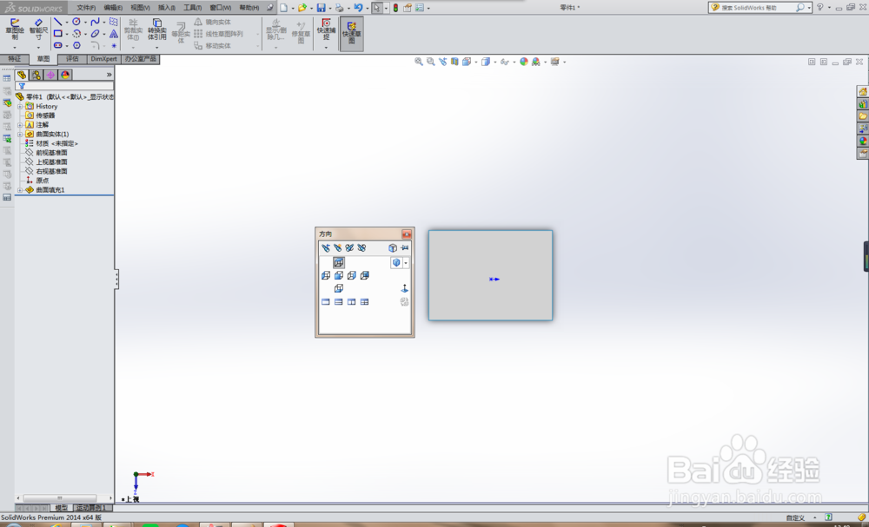Switch to the DimXpert tab
The height and width of the screenshot is (527, 869).
tap(104, 59)
